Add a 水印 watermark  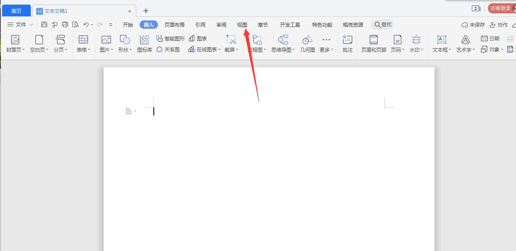[416, 44]
